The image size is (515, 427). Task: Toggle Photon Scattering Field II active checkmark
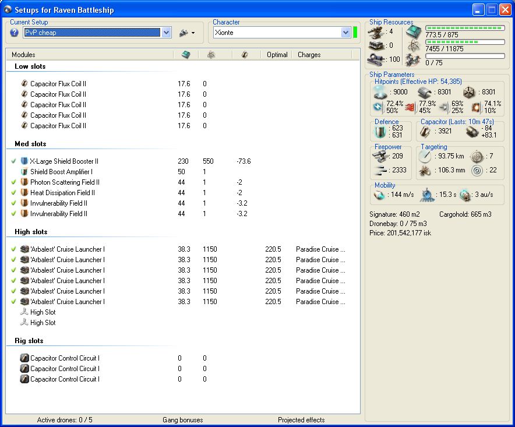point(13,182)
